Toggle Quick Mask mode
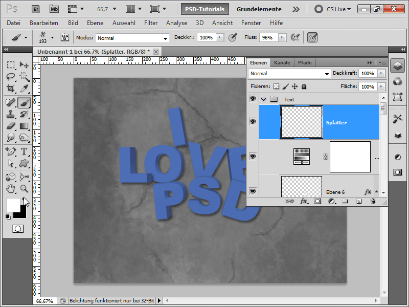Viewport: 409px width, 307px height. 18,229
